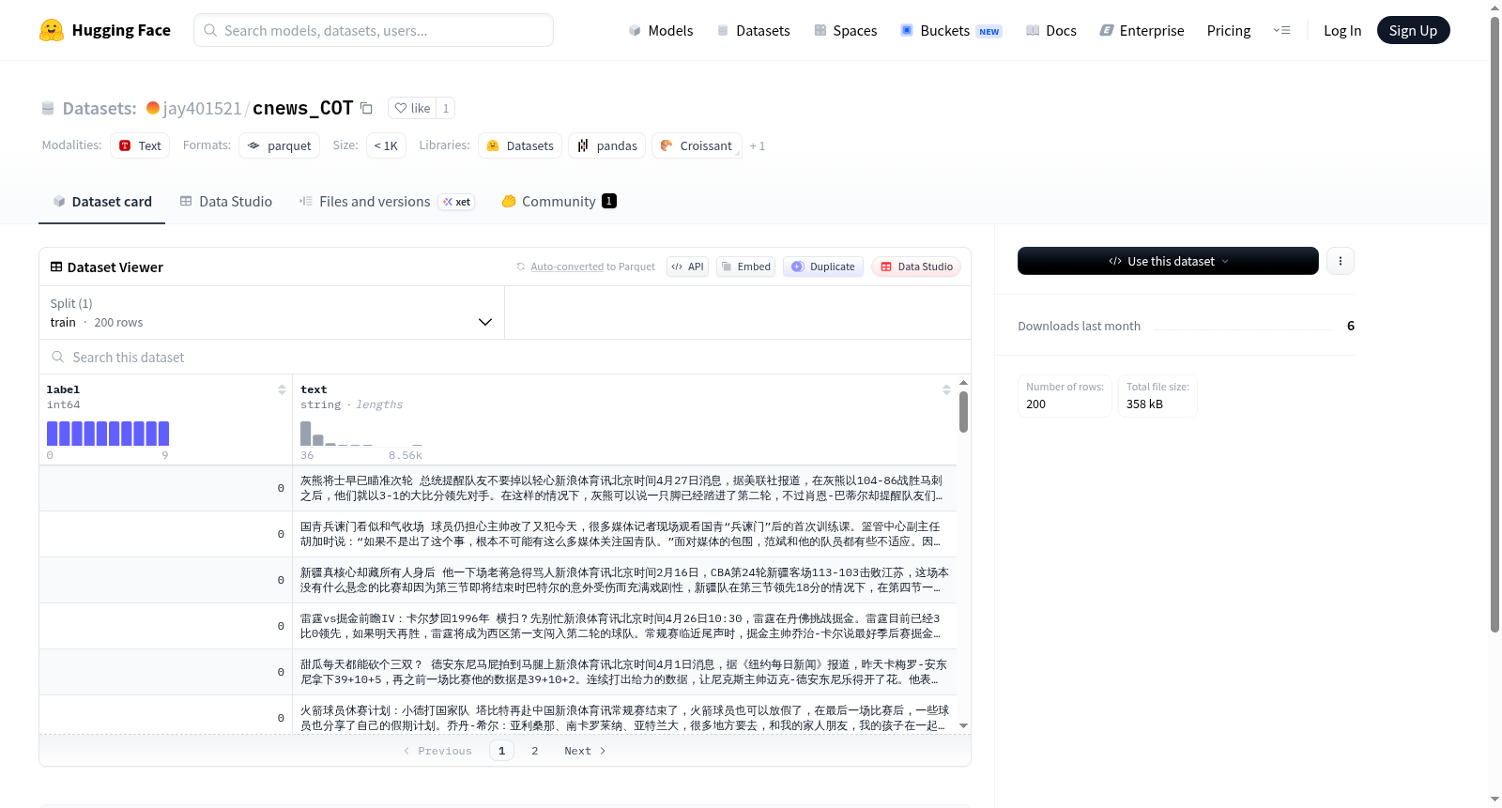Select the Croissant library tag
This screenshot has height=808, width=1502.
pos(697,145)
